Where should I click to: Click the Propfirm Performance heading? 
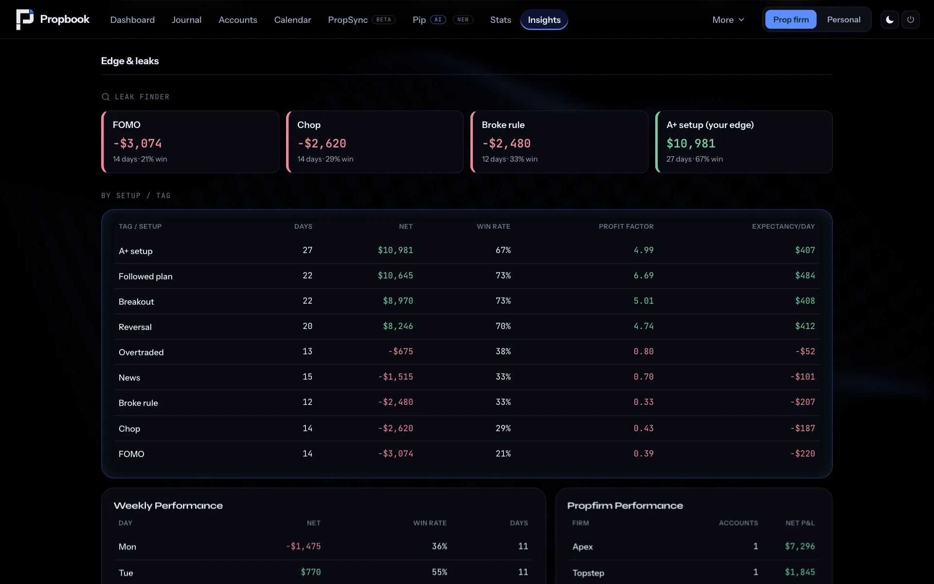click(x=625, y=506)
